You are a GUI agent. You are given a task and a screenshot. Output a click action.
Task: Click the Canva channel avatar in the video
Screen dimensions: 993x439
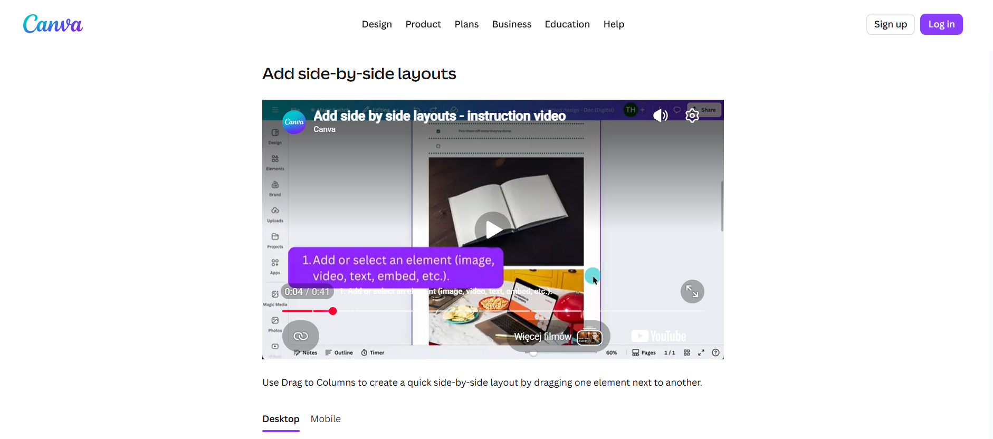[294, 122]
